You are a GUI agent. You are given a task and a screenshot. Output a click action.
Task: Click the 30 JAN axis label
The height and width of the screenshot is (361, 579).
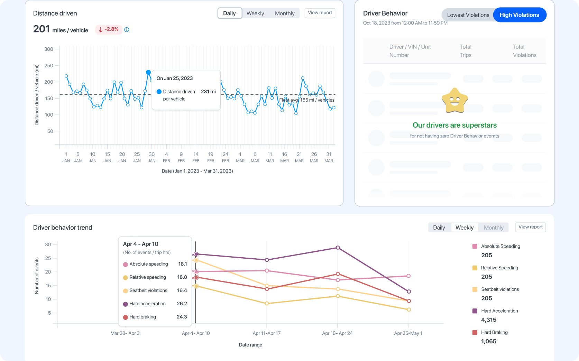coord(151,157)
